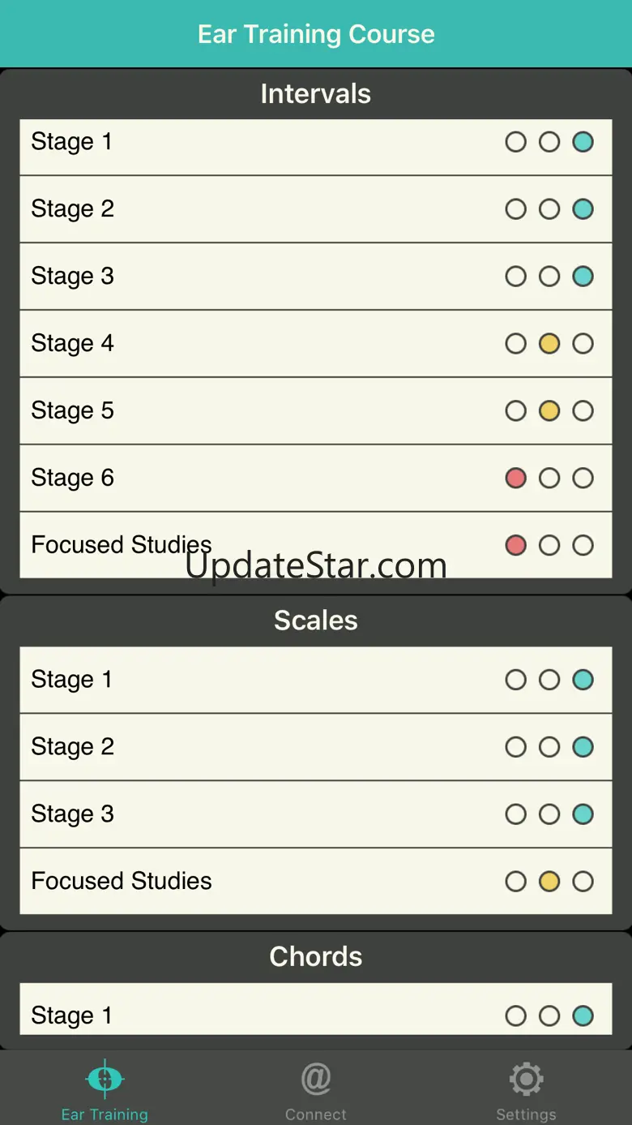632x1125 pixels.
Task: Select teal circle on Scales Stage 2
Action: tap(583, 747)
